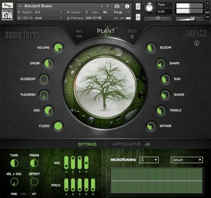The width and height of the screenshot is (211, 198).
Task: Click the Grow knob
Action: (49, 63)
